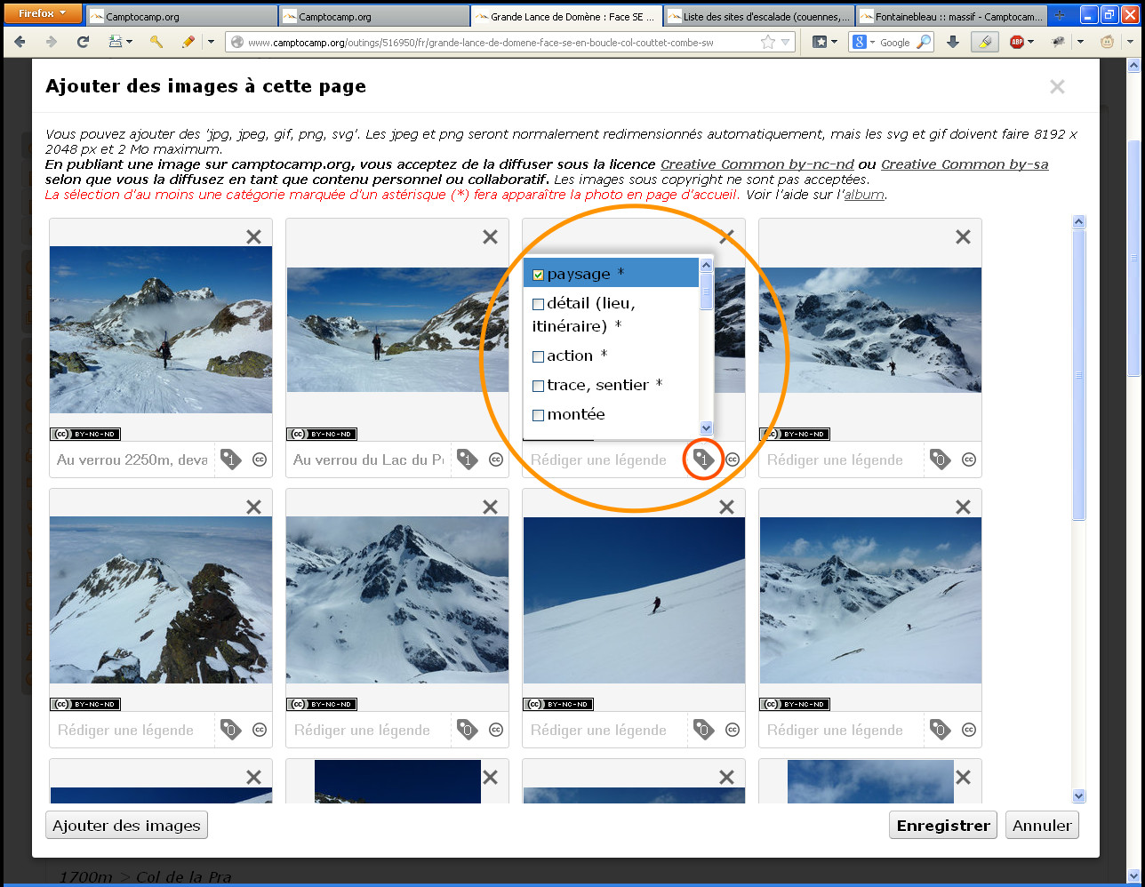
Task: Uncheck the 'paysage' category
Action: (538, 275)
